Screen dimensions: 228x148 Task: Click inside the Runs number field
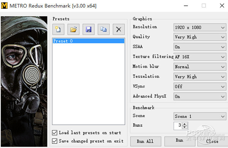(178, 126)
